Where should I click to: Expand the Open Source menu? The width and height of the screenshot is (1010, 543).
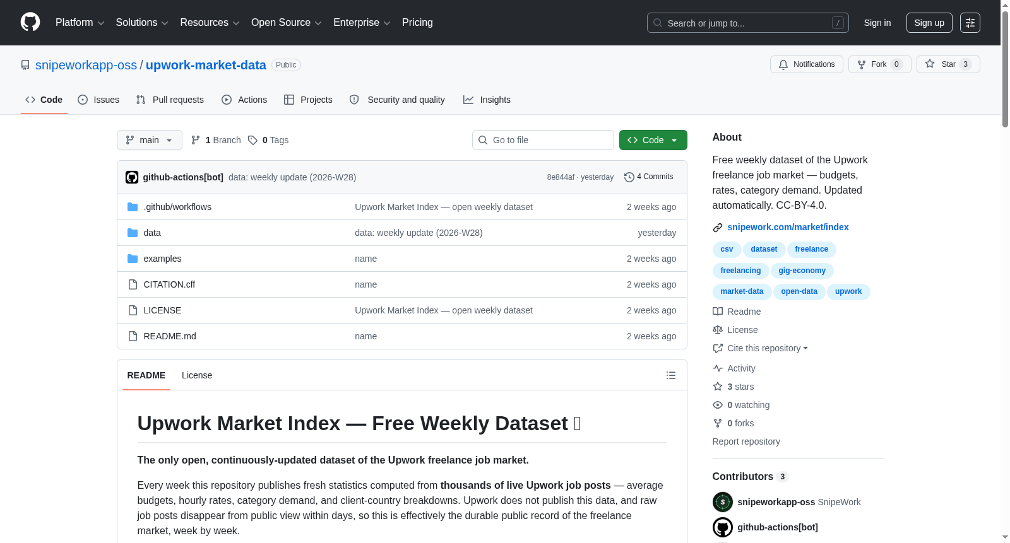point(287,23)
